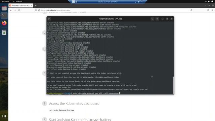Click 'Metrics-Server is enabled' line
The height and width of the screenshot is (121, 215).
pyautogui.click(x=59, y=39)
